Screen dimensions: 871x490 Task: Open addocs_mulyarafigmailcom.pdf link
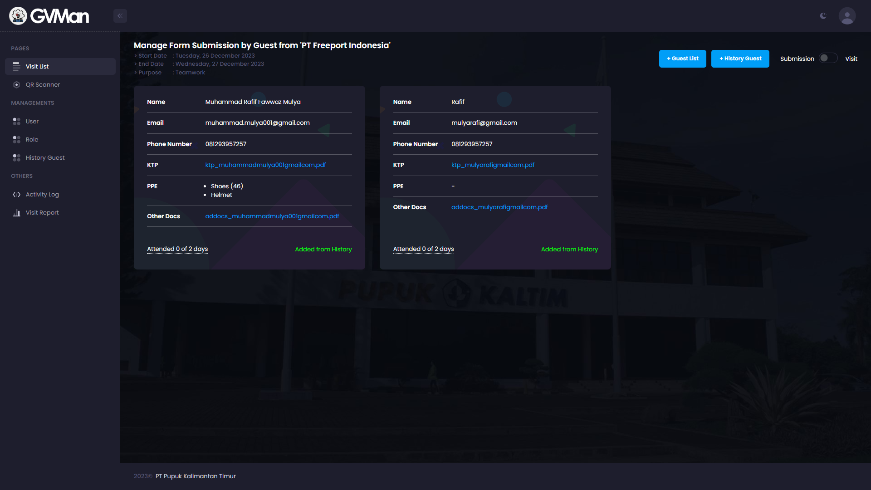499,207
